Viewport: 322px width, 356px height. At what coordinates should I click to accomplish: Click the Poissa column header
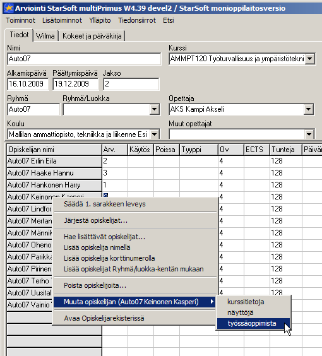point(167,150)
